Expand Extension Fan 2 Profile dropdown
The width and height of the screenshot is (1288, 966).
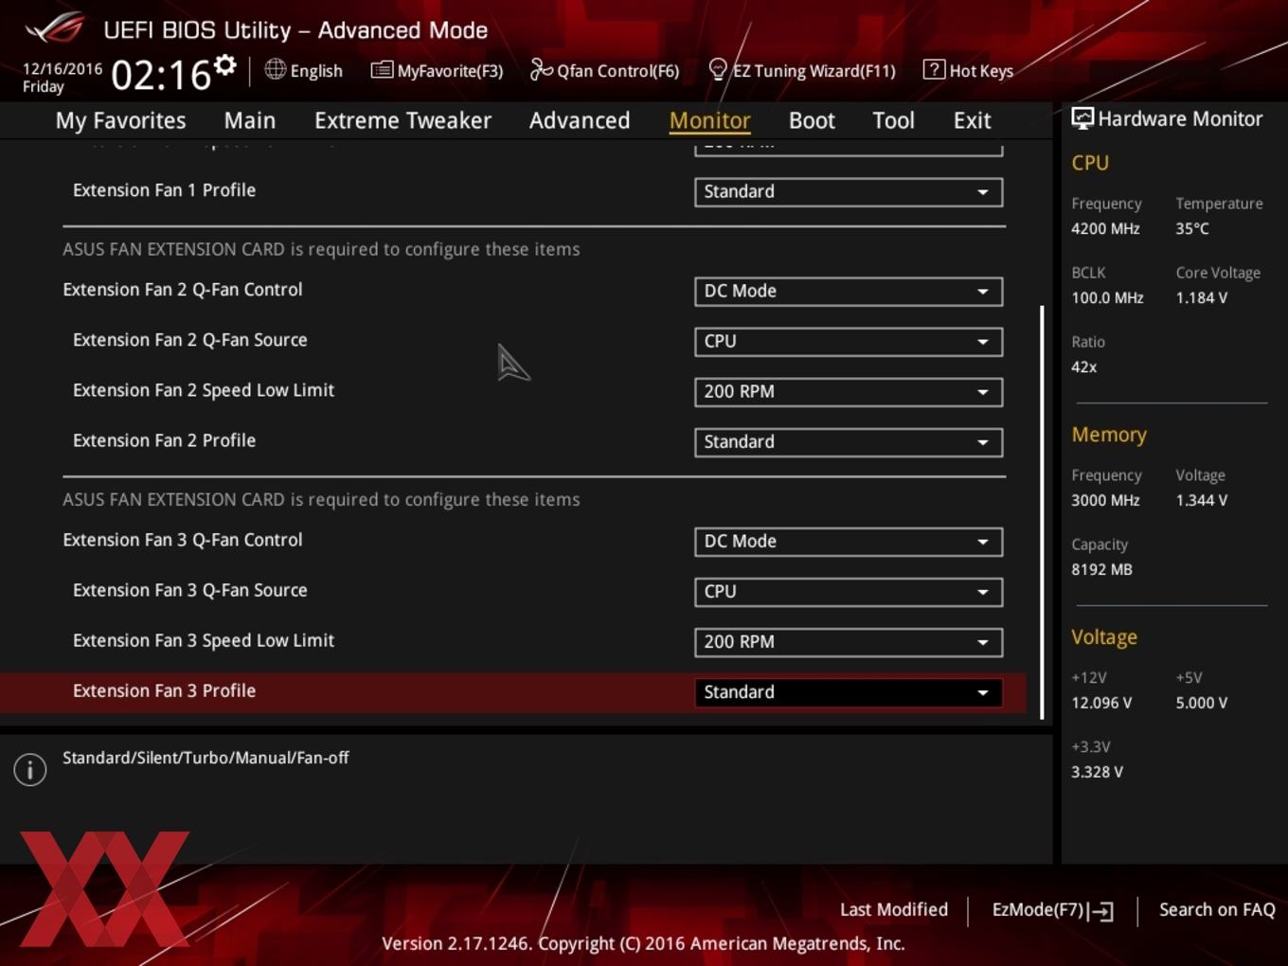point(849,441)
